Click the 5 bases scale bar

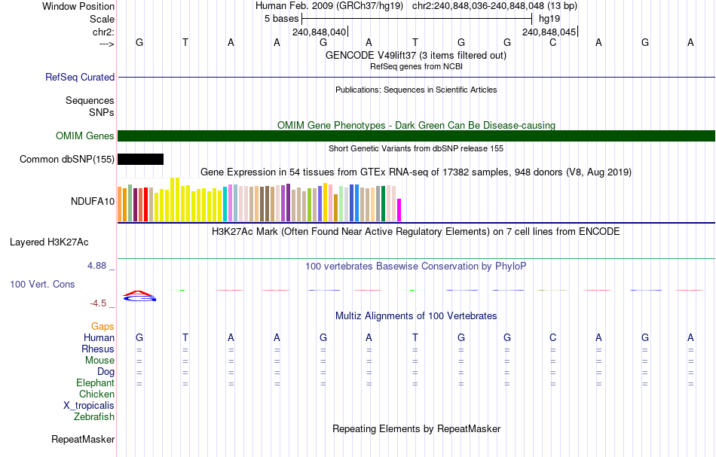[x=417, y=19]
